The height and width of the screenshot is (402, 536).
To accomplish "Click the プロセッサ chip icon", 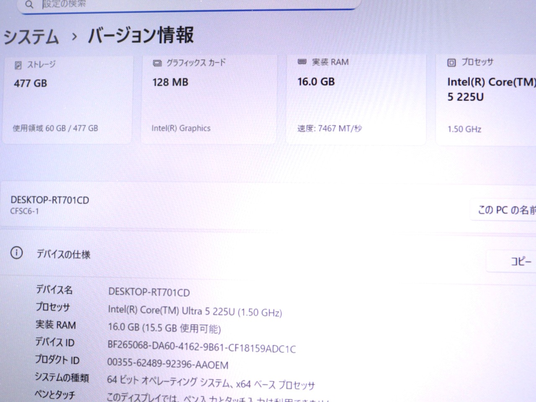I will 451,63.
